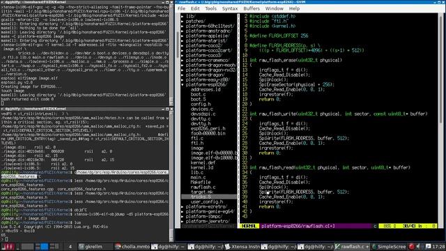Open ftl.c in file tree
Image resolution: width=446 pixels, height=251 pixels.
[197, 139]
